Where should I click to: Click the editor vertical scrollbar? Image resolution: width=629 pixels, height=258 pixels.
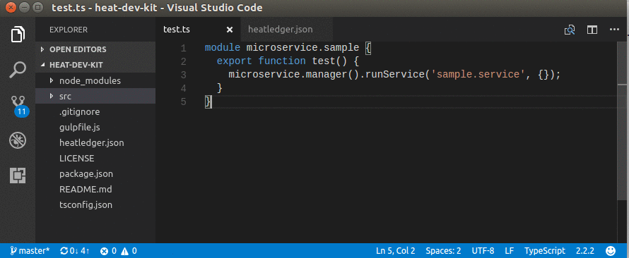click(x=623, y=142)
